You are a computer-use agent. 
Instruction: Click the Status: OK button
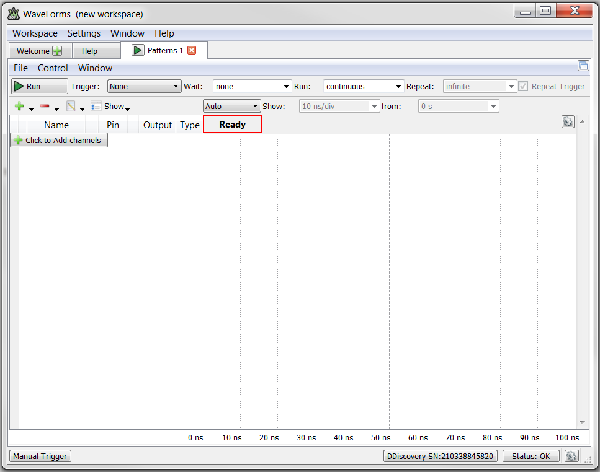pyautogui.click(x=531, y=456)
